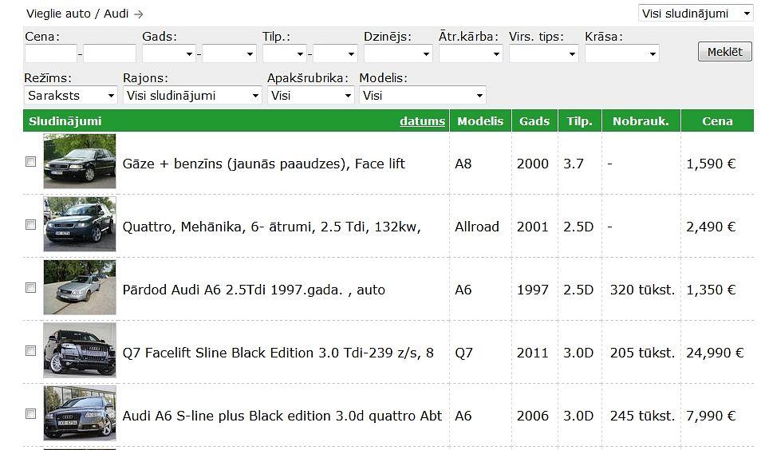Viewport: 761px width, 450px height.
Task: Click the arrow icon after Audi breadcrumb
Action: point(139,14)
